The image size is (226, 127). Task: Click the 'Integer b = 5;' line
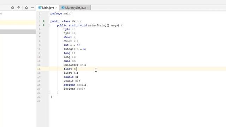coord(75,49)
